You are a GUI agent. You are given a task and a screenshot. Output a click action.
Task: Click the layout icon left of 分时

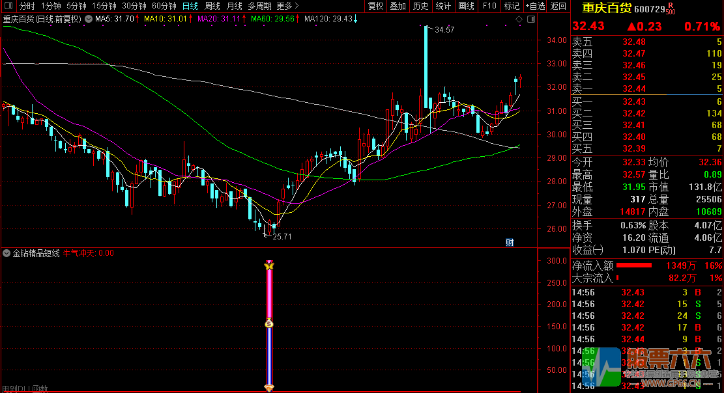7,6
